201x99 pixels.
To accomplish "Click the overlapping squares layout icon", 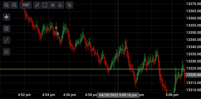I will pyautogui.click(x=69, y=5).
